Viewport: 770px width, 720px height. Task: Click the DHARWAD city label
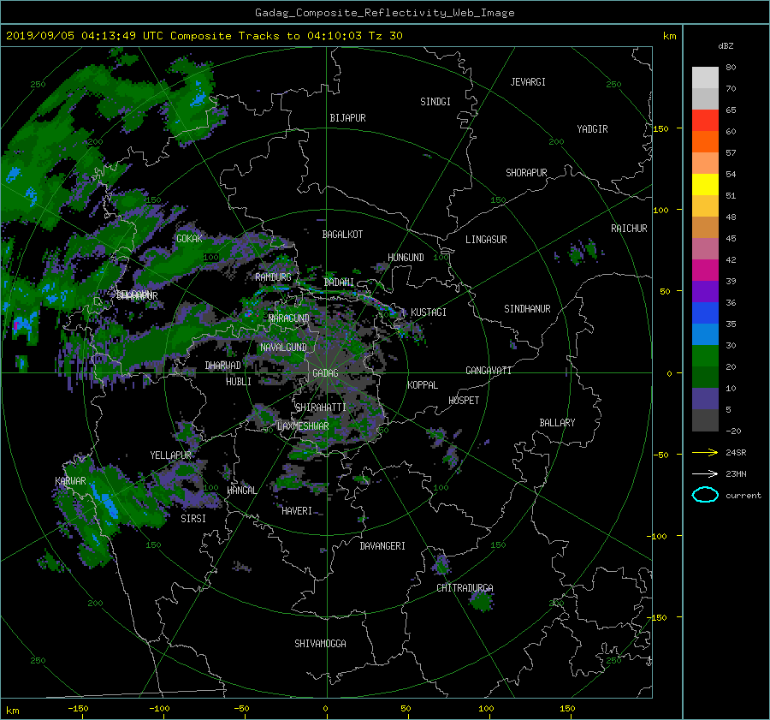coord(223,366)
